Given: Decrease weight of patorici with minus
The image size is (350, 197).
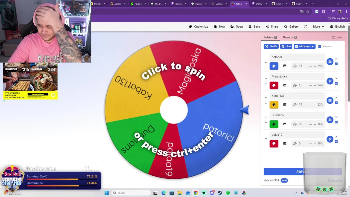Looking at the screenshot, I should click(310, 66).
